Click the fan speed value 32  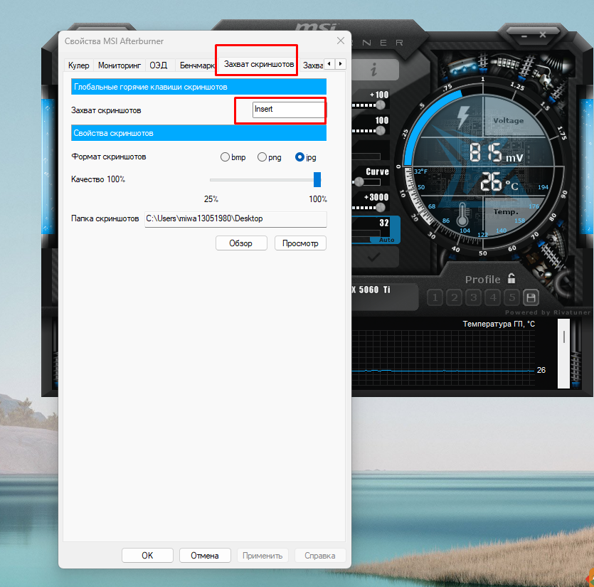point(383,223)
